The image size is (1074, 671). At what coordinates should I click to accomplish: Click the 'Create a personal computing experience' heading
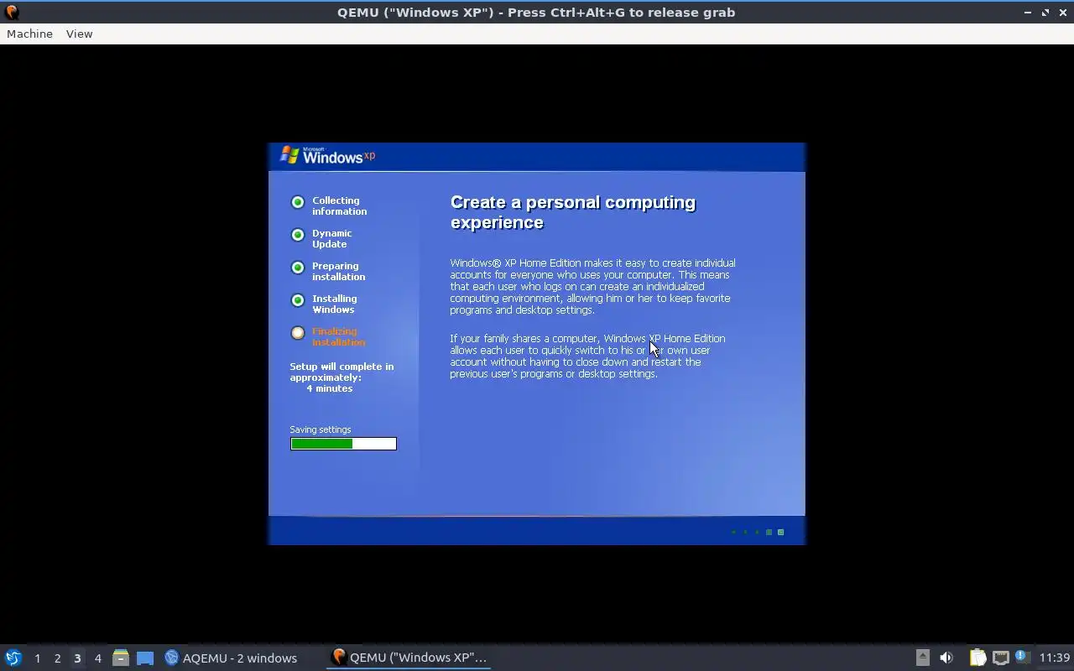point(573,212)
